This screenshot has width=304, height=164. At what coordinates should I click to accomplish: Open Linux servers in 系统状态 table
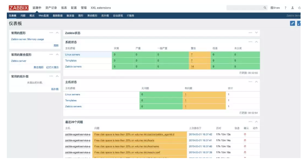click(72, 55)
